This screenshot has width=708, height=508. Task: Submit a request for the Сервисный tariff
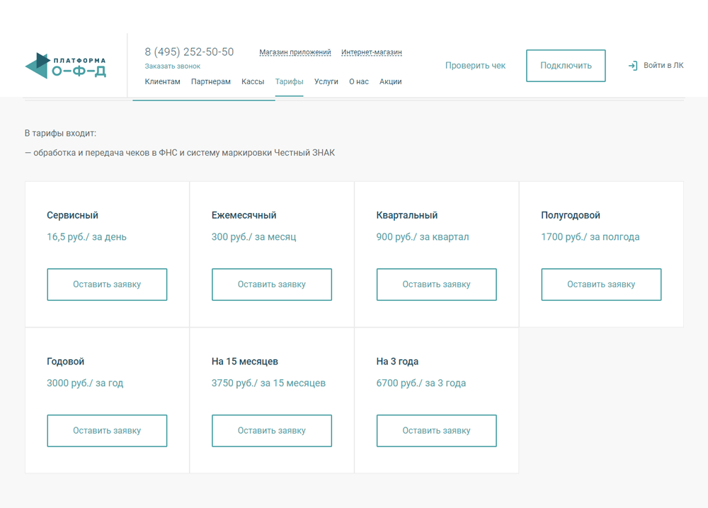tap(107, 284)
